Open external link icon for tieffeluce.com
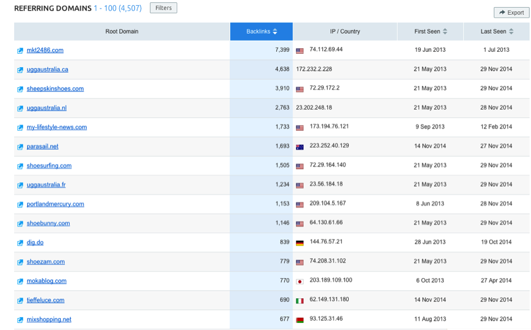This screenshot has width=531, height=330. click(20, 301)
